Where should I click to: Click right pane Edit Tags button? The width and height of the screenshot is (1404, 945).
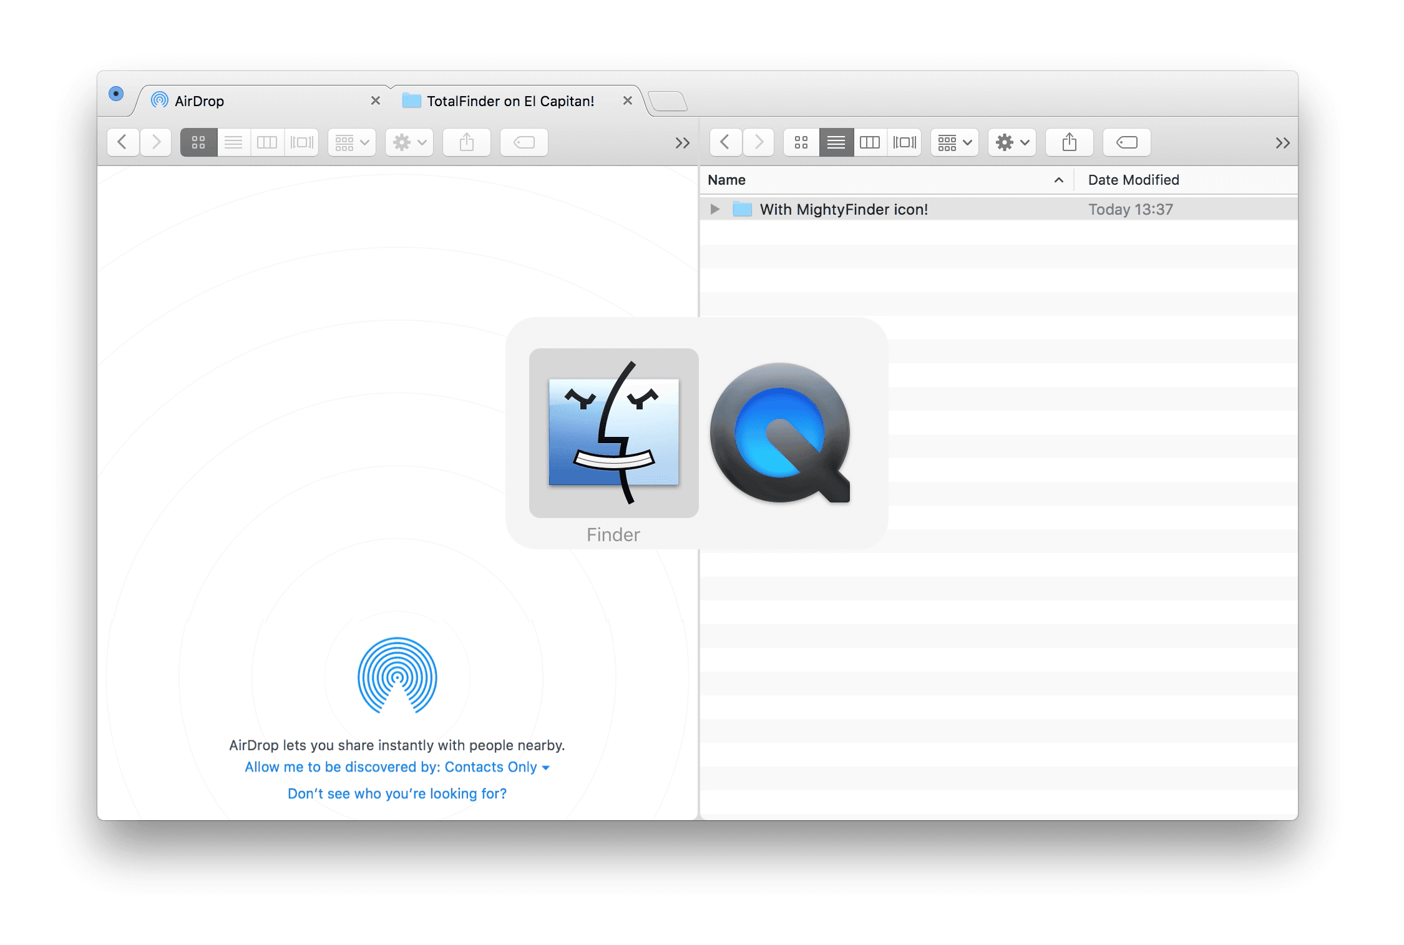[1127, 142]
